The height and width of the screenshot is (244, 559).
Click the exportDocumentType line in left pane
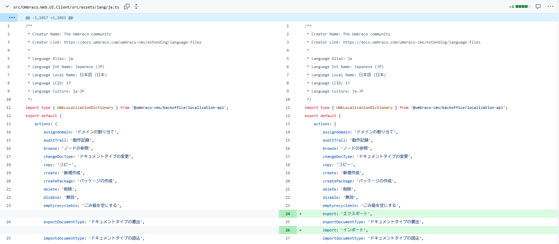click(94, 222)
